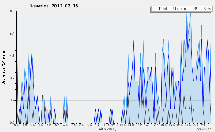The height and width of the screenshot is (132, 215).
Task: Click the '21 h' x-axis label
Action: [187, 125]
